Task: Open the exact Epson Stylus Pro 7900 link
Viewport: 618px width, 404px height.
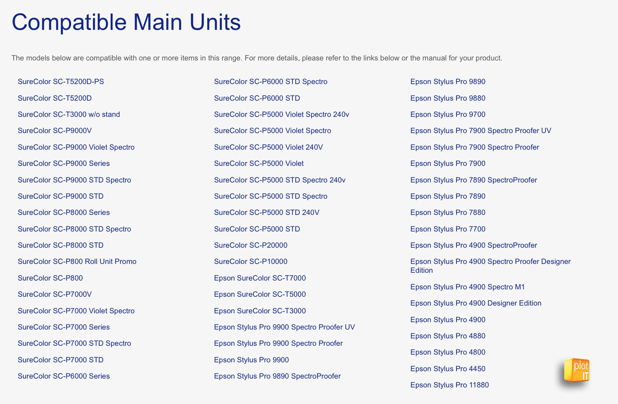Action: [x=448, y=163]
